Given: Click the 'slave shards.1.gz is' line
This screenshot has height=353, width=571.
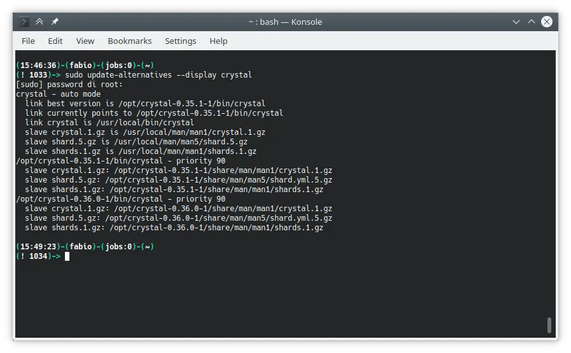Looking at the screenshot, I should (141, 151).
